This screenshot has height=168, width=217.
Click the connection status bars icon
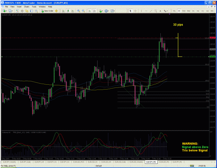(x=192, y=166)
